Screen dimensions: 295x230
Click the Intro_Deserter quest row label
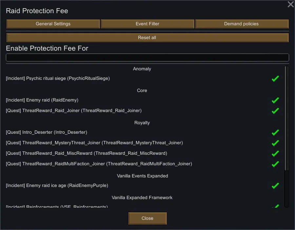(46, 132)
